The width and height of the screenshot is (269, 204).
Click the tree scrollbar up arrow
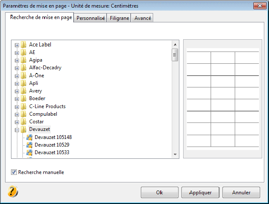[175, 44]
